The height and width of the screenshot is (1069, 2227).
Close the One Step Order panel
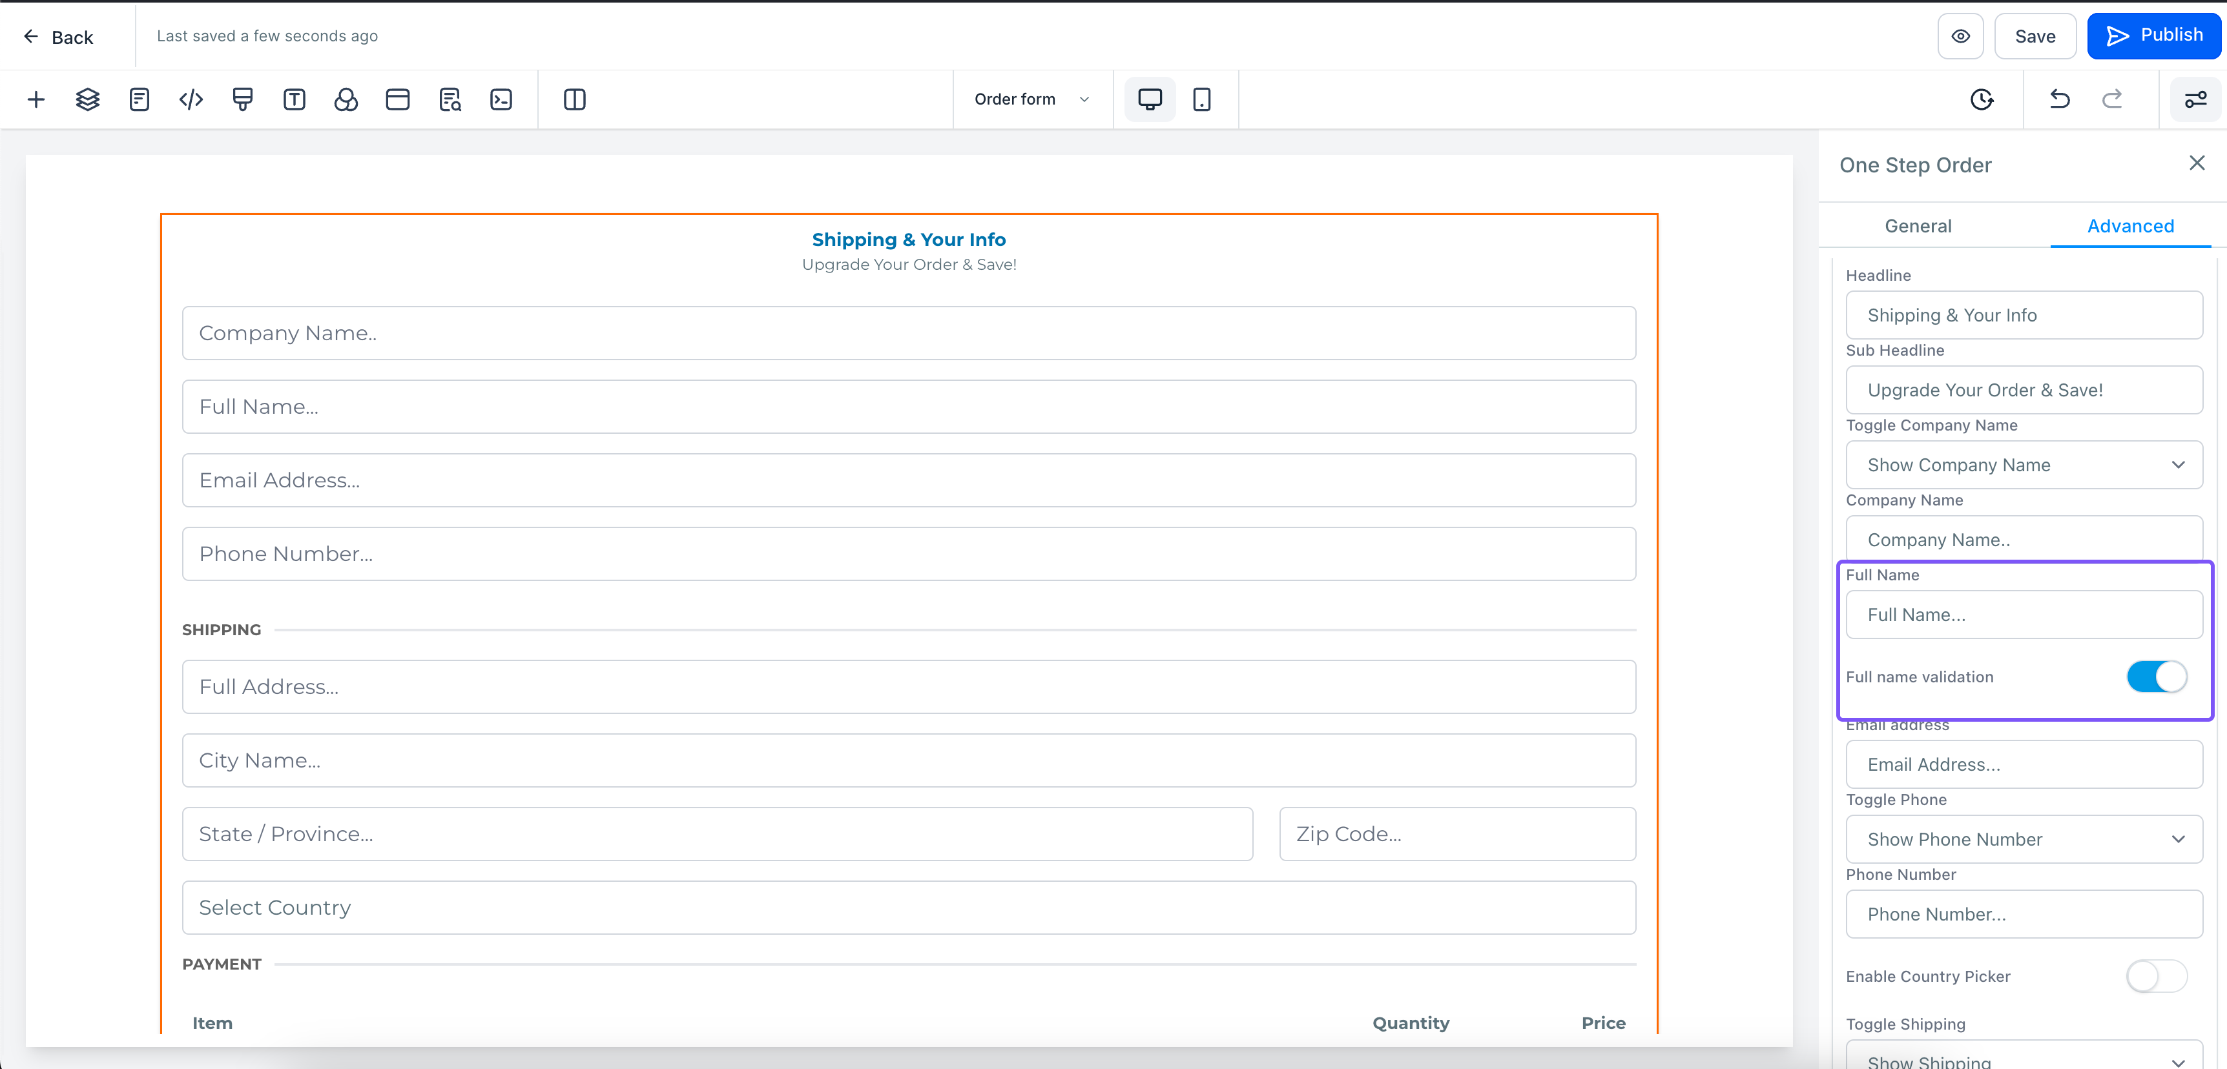(2196, 163)
